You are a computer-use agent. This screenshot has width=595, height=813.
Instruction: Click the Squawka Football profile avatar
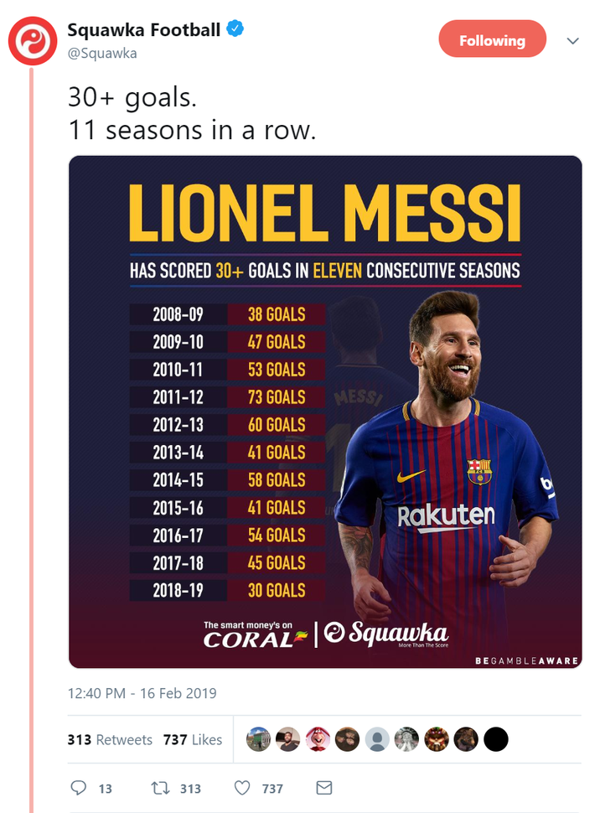32,41
